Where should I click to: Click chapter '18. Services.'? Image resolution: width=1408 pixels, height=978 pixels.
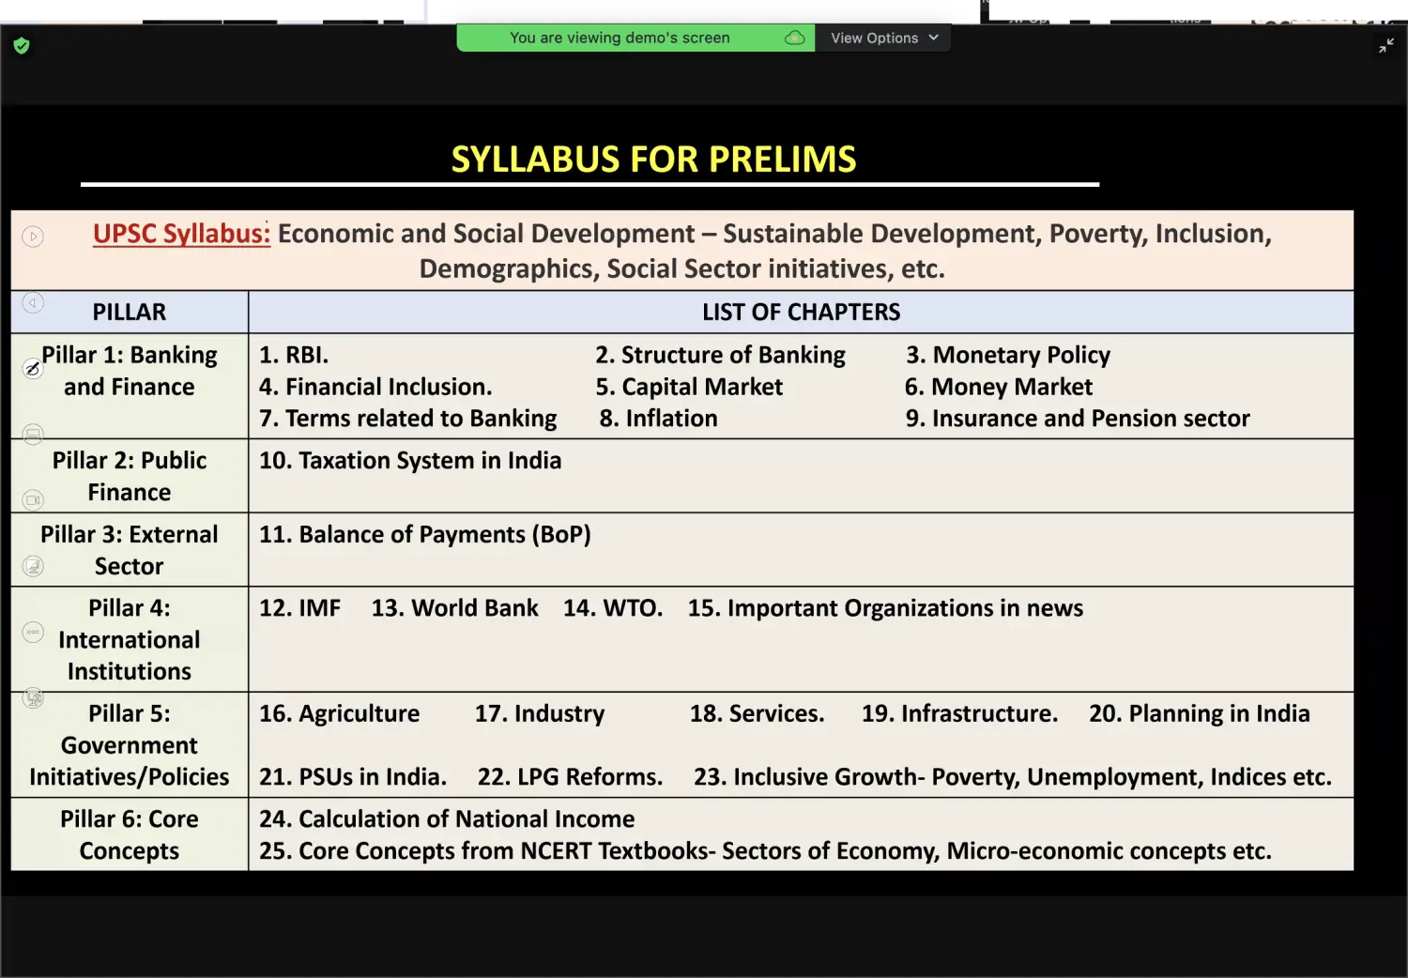pos(758,714)
